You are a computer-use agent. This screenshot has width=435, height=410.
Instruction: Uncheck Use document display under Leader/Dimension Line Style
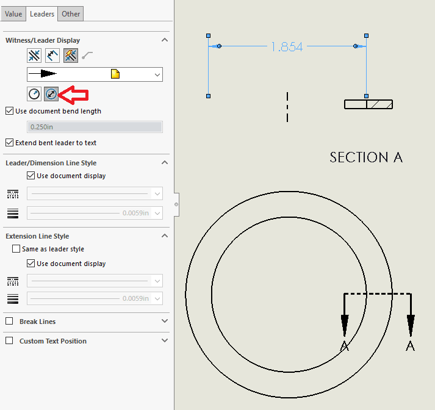31,176
